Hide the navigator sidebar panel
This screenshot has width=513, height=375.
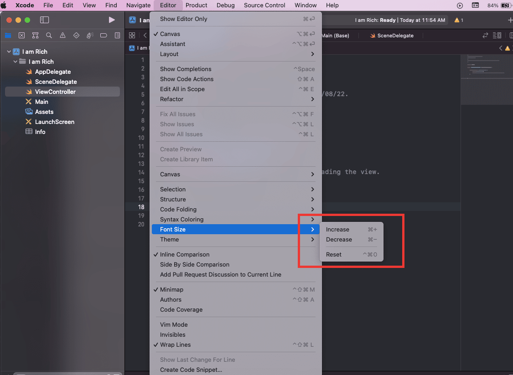point(44,20)
